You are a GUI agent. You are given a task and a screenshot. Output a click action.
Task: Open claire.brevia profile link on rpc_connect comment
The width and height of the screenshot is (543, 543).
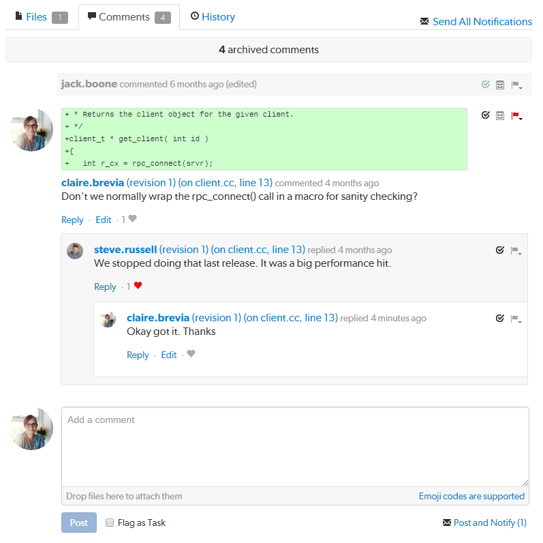click(x=93, y=183)
